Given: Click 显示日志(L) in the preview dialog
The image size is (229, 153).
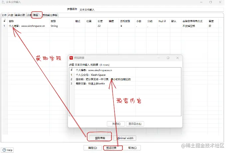Looking at the screenshot, I should [135, 124].
